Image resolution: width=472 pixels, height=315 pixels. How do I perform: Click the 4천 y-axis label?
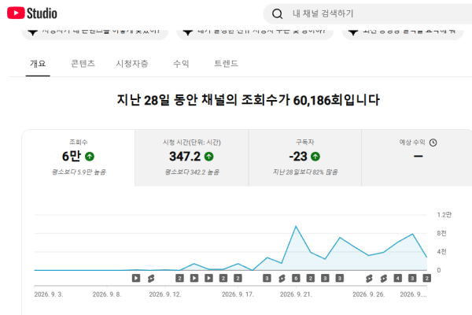pos(441,252)
